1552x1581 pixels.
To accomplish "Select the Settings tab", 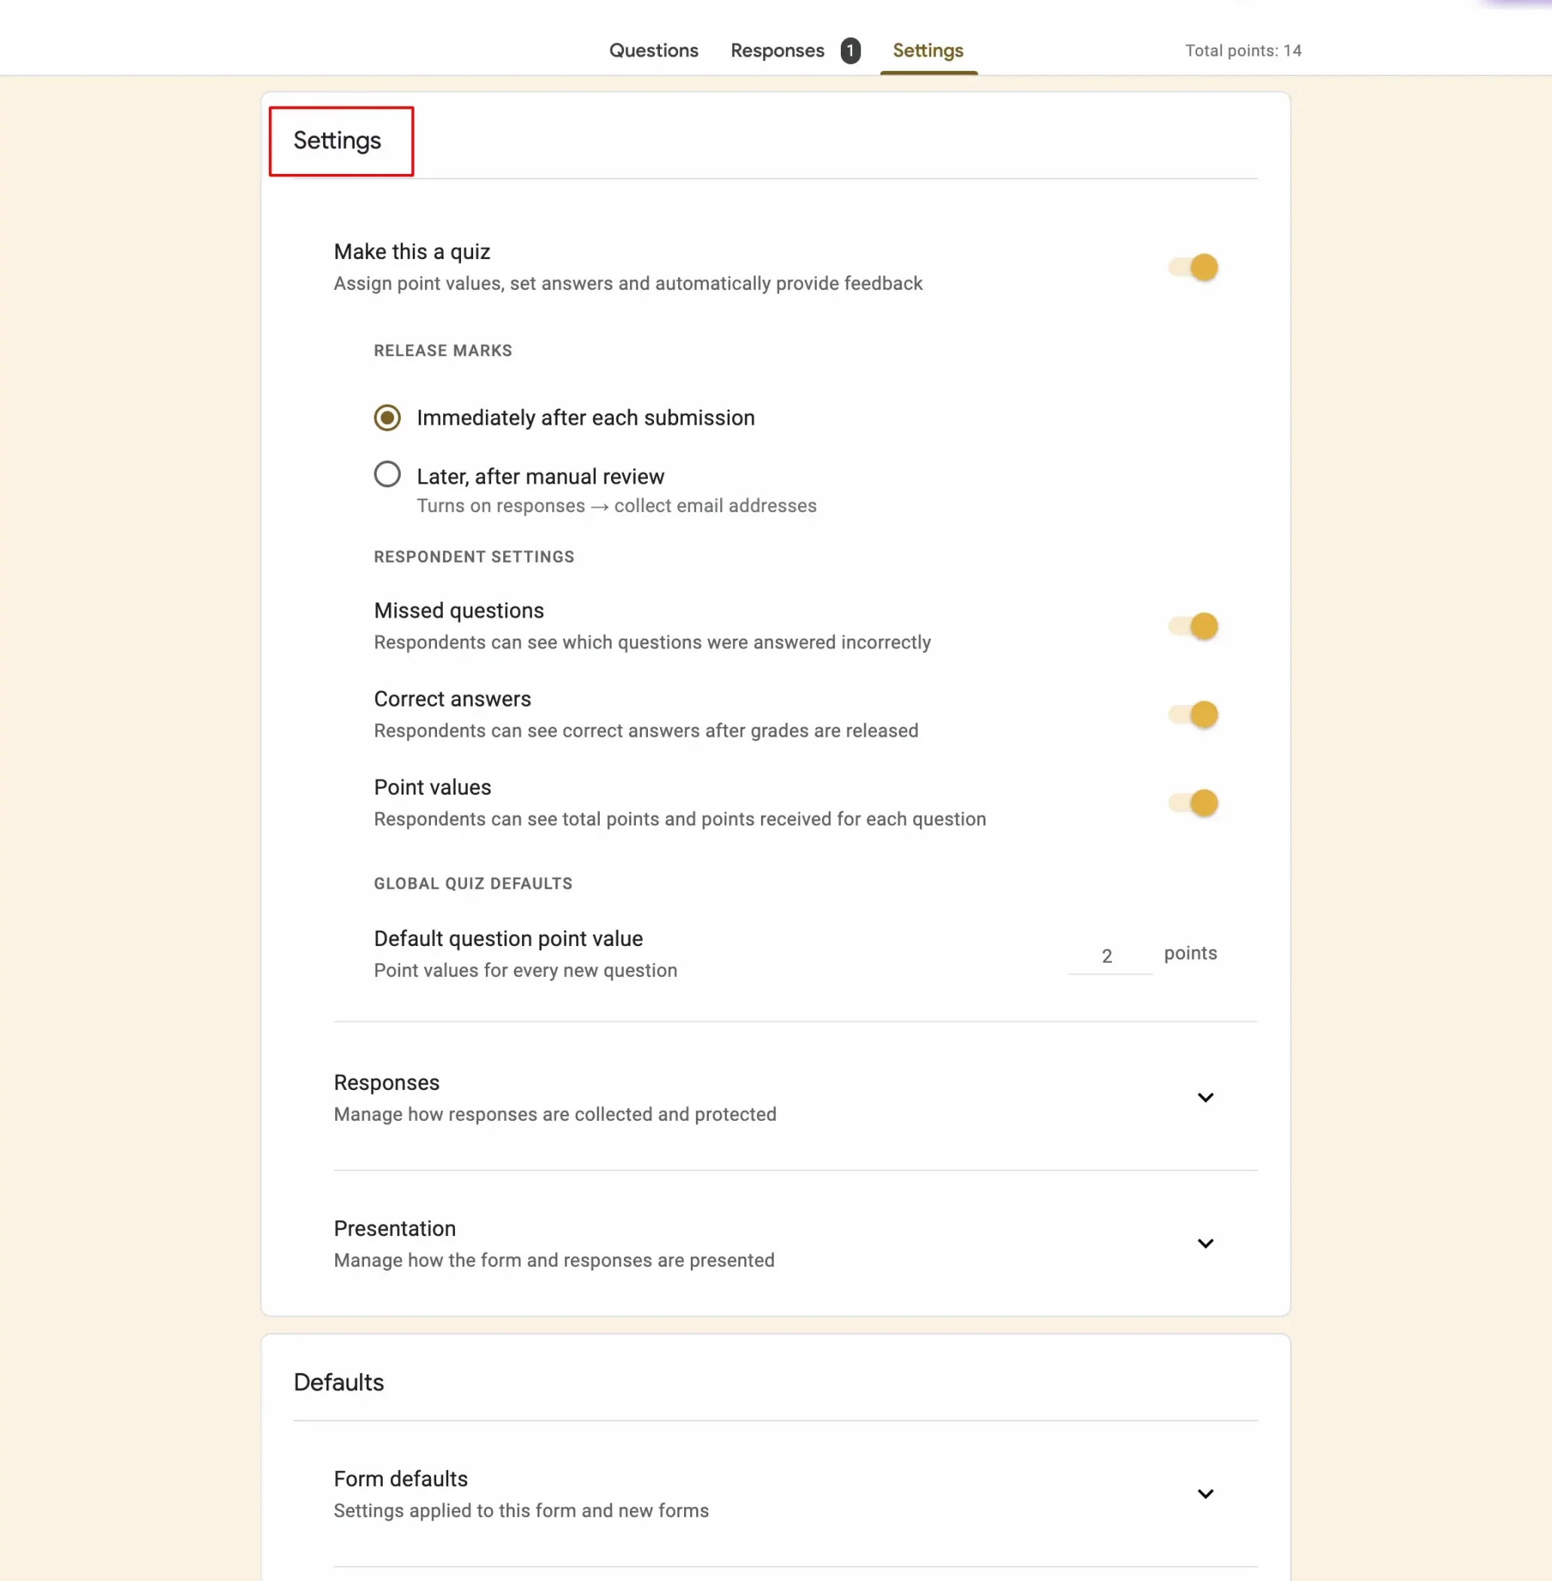I will [x=927, y=50].
